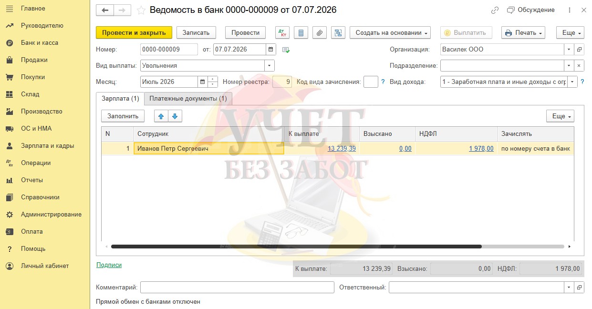Move row down with blue arrow
The image size is (592, 309).
coord(175,116)
